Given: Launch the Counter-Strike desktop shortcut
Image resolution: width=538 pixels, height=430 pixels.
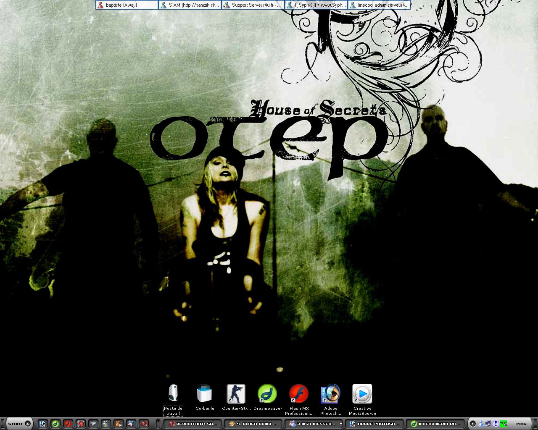Looking at the screenshot, I should click(236, 397).
